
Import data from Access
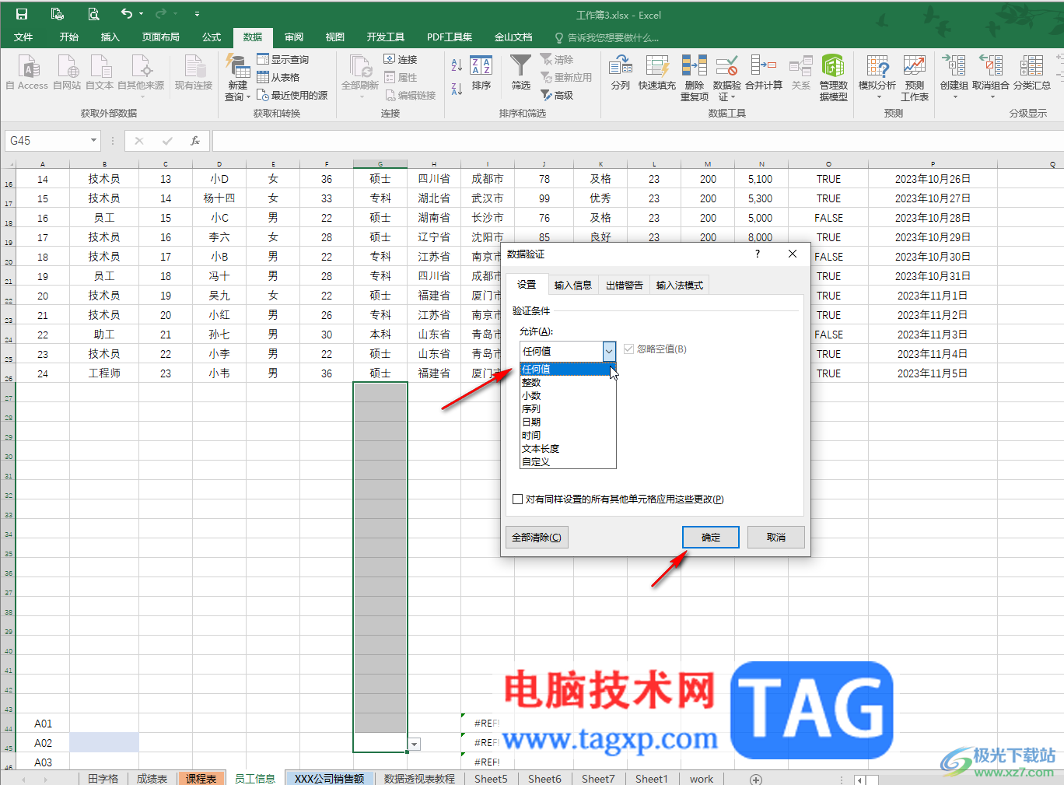point(27,72)
